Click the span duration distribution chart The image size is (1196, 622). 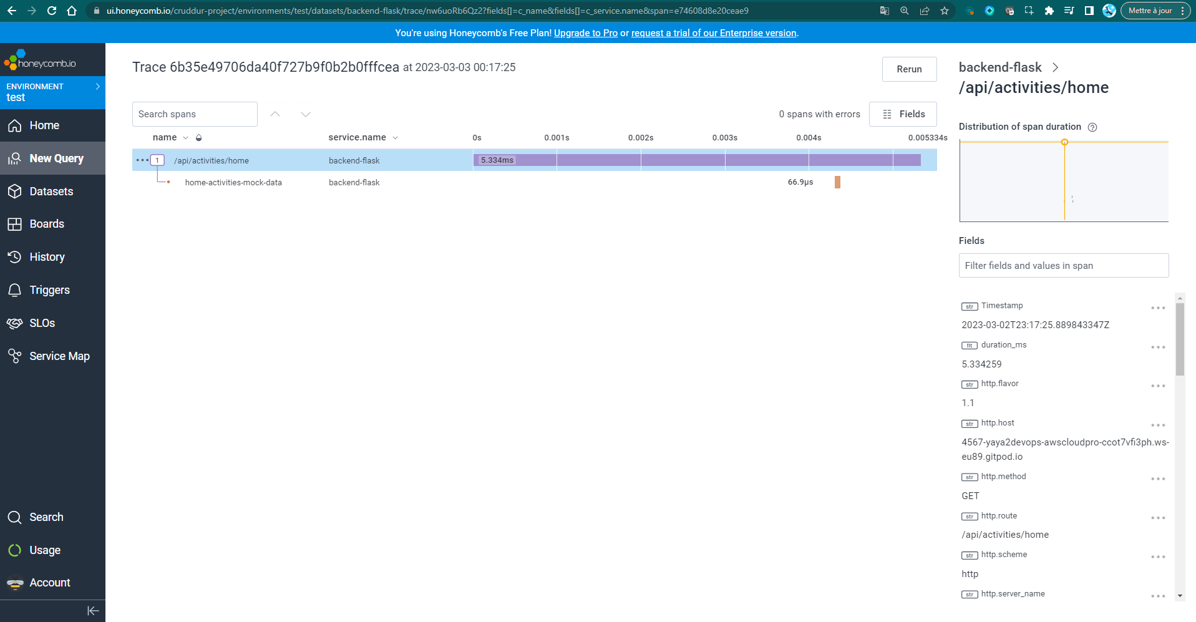point(1064,181)
